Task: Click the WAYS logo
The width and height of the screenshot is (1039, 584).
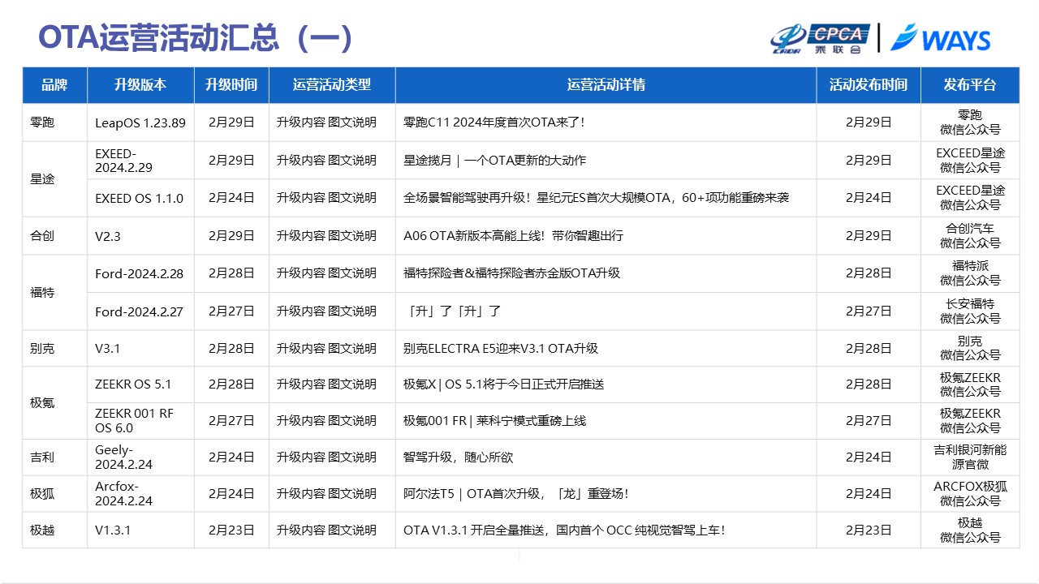Action: (940, 38)
